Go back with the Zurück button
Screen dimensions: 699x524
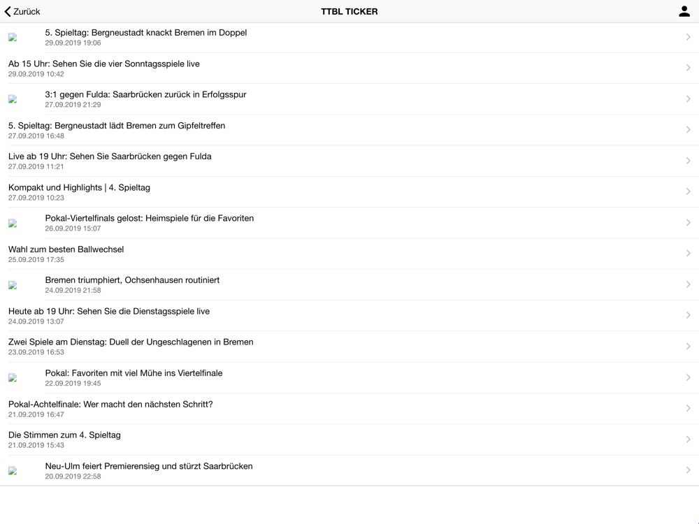(x=22, y=12)
